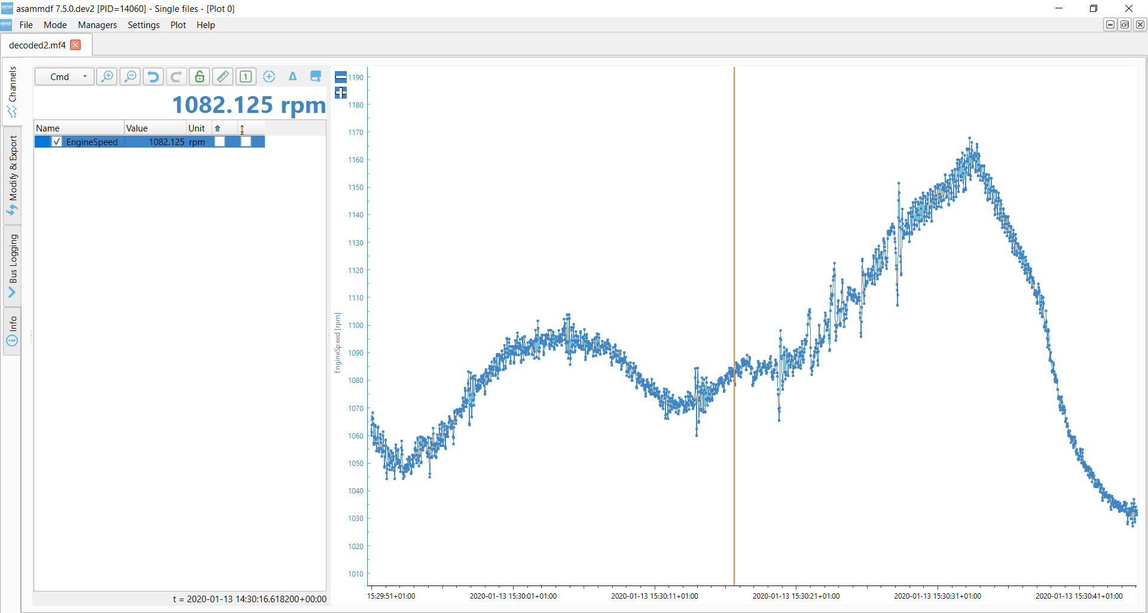This screenshot has height=613, width=1148.
Task: Toggle EngineSpeed common axis checkbox
Action: (x=219, y=142)
